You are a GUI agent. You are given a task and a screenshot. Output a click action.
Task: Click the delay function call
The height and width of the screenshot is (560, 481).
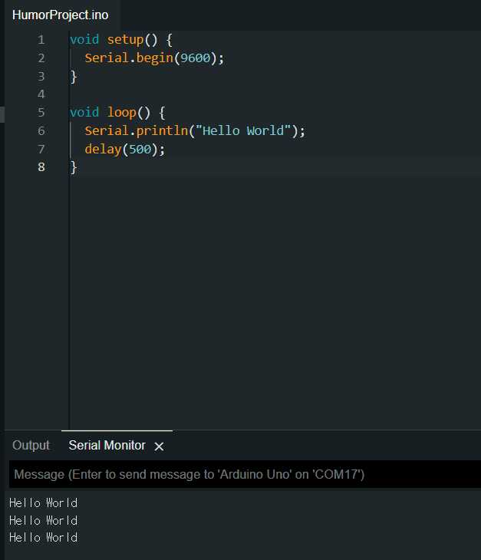[x=103, y=150]
